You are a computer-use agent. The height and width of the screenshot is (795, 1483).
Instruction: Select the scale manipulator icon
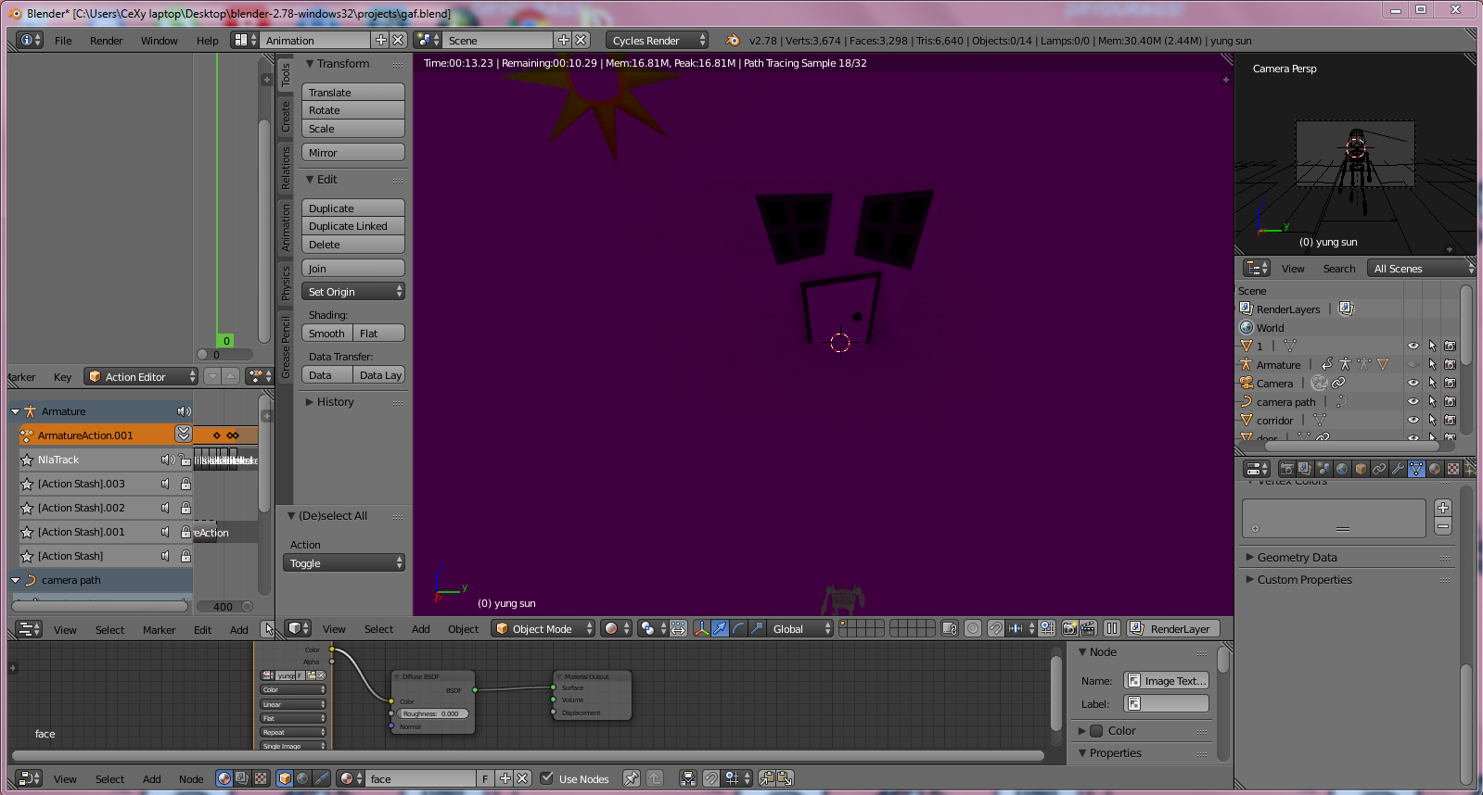pyautogui.click(x=757, y=628)
